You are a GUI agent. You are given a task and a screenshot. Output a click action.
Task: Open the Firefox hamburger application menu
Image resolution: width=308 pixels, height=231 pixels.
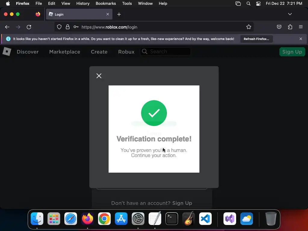(301, 27)
